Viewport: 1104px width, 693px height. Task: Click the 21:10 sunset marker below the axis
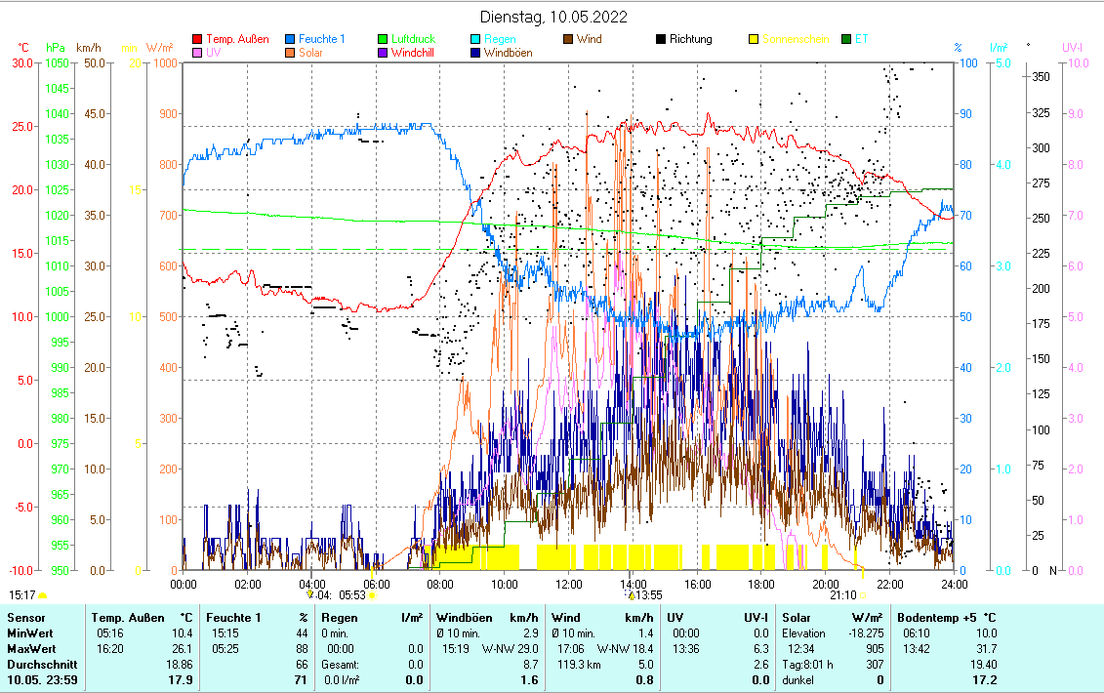(843, 594)
